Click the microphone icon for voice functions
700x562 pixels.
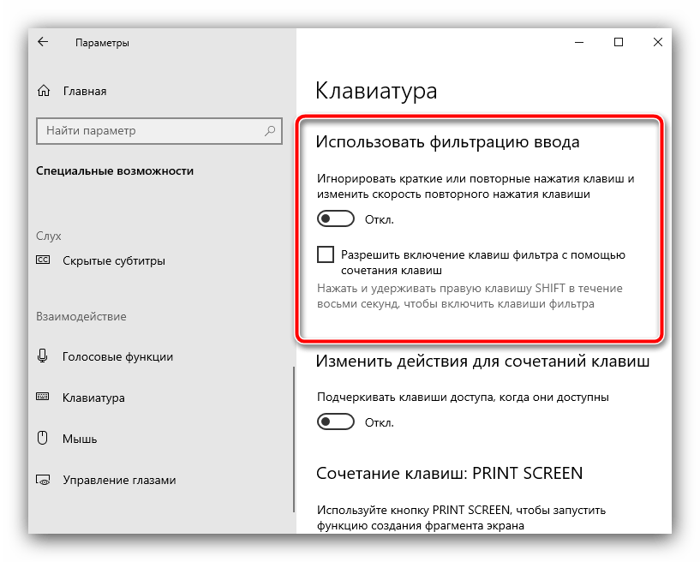coord(42,356)
